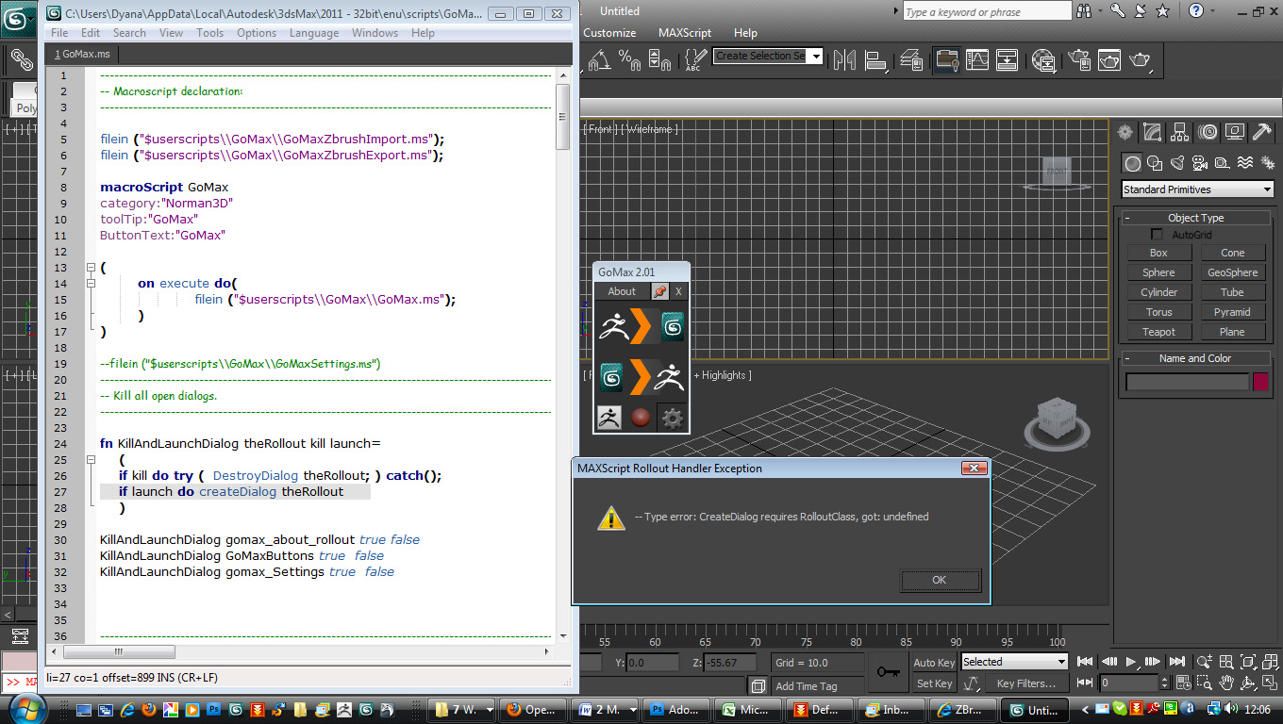The image size is (1283, 724).
Task: Switch to Motion command panel tab
Action: pos(1208,132)
